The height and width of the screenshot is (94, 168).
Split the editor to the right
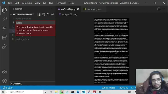click(159, 9)
